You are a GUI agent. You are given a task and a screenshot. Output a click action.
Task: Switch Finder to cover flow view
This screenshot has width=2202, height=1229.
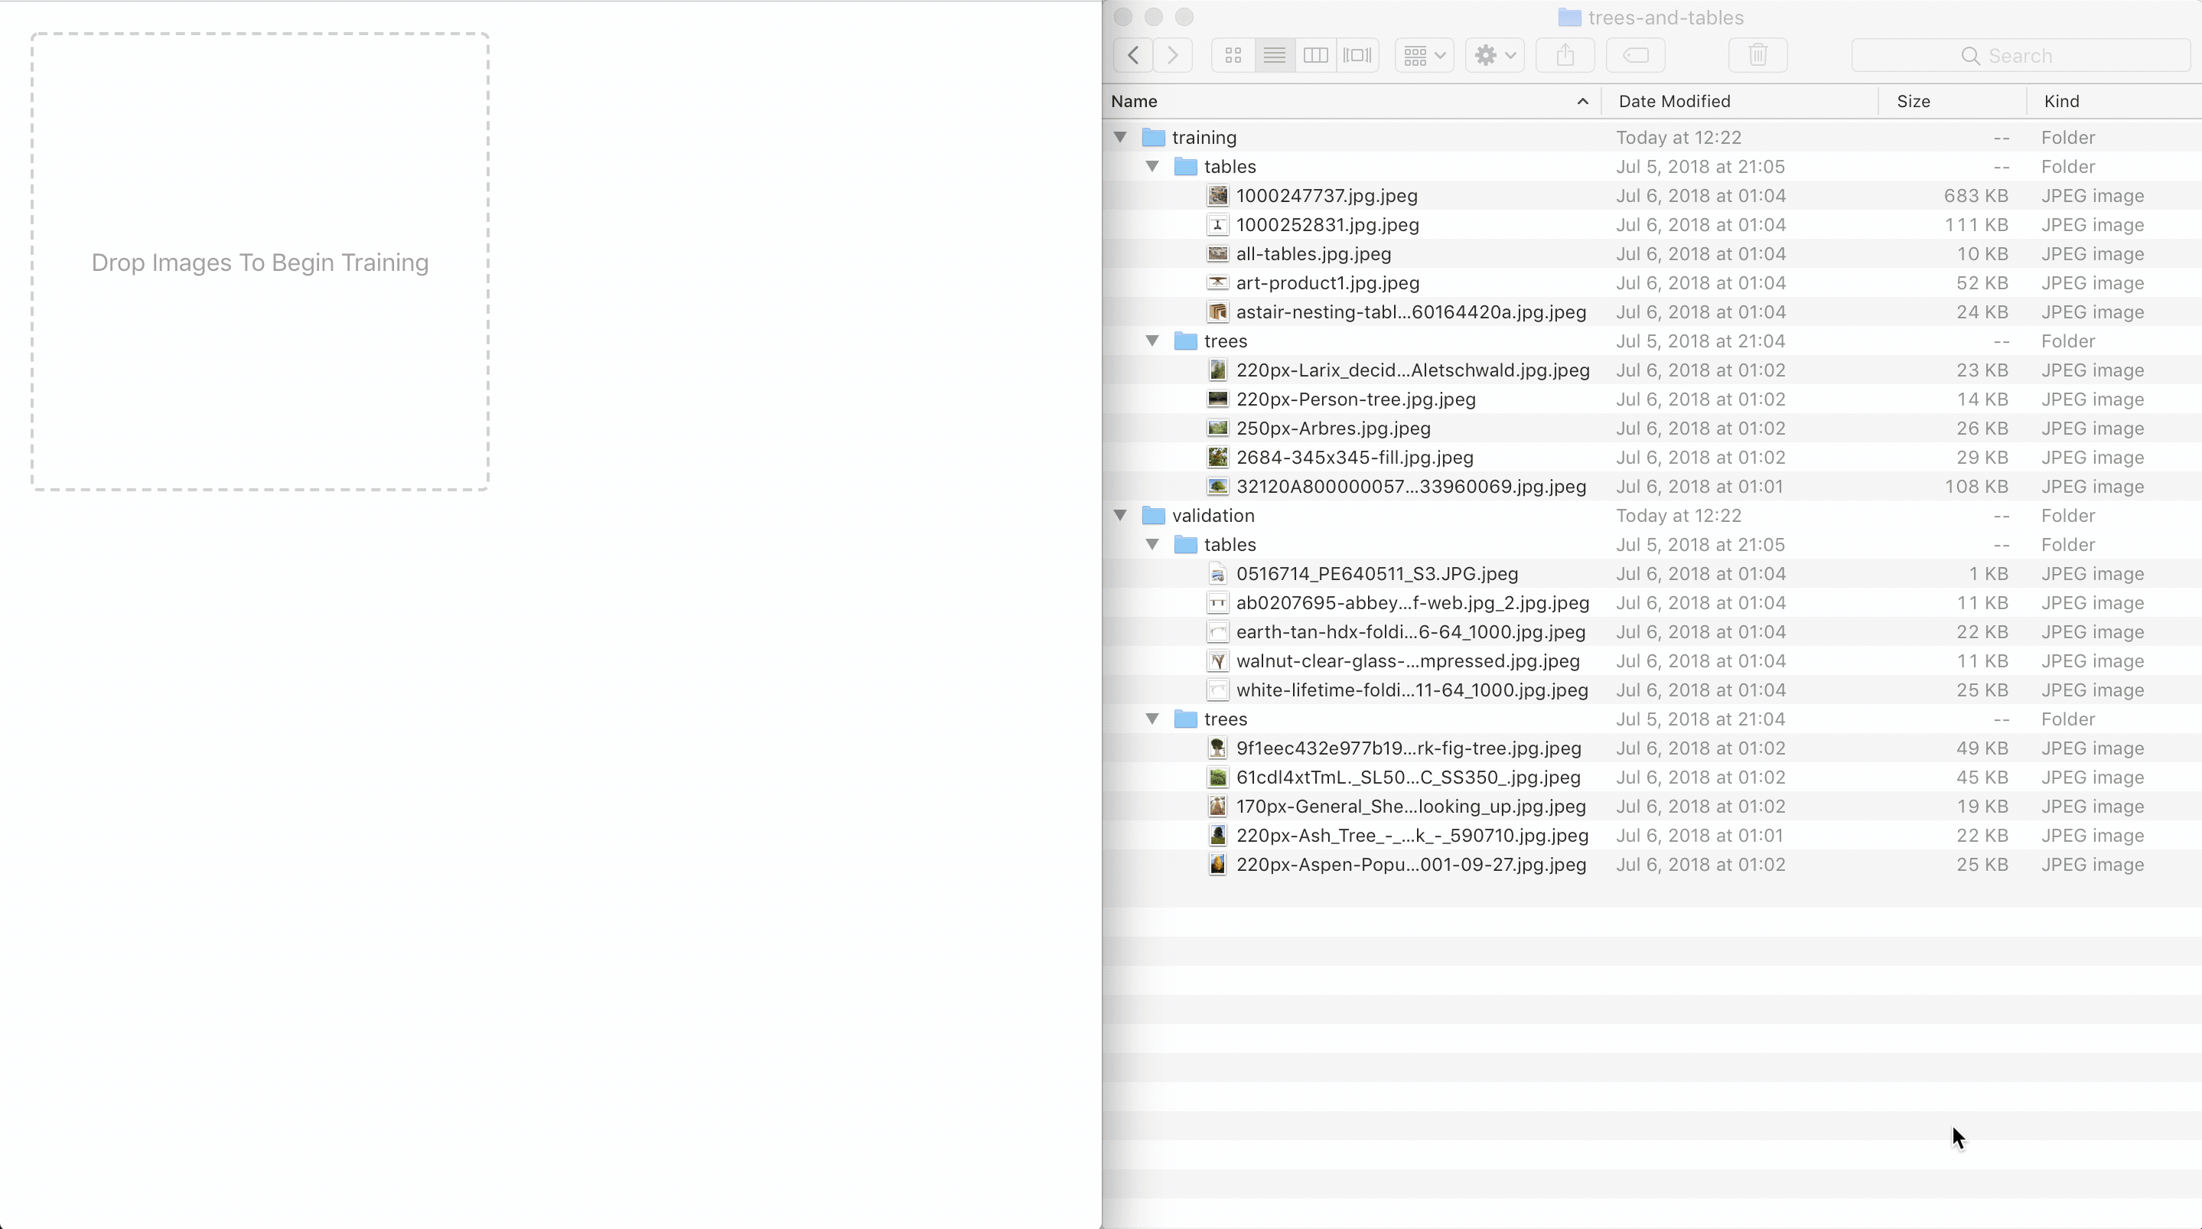(1357, 56)
